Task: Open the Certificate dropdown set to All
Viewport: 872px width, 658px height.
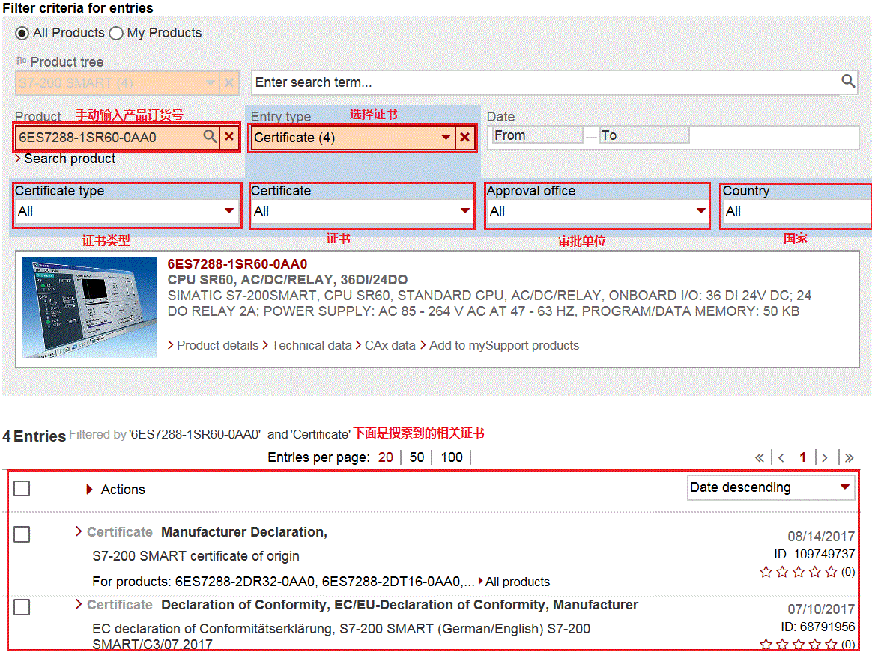Action: coord(362,211)
